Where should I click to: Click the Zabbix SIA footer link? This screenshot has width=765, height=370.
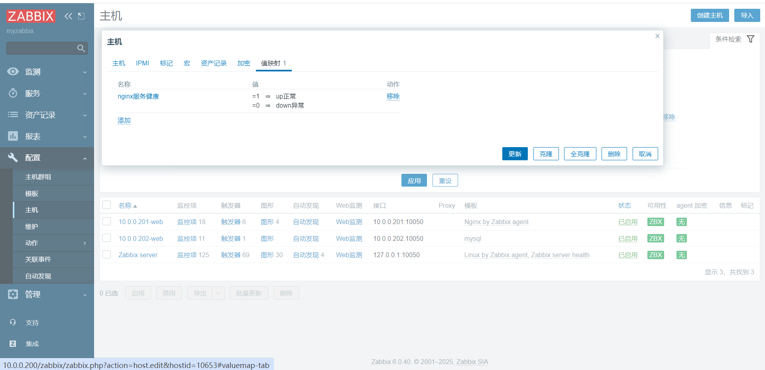(472, 362)
